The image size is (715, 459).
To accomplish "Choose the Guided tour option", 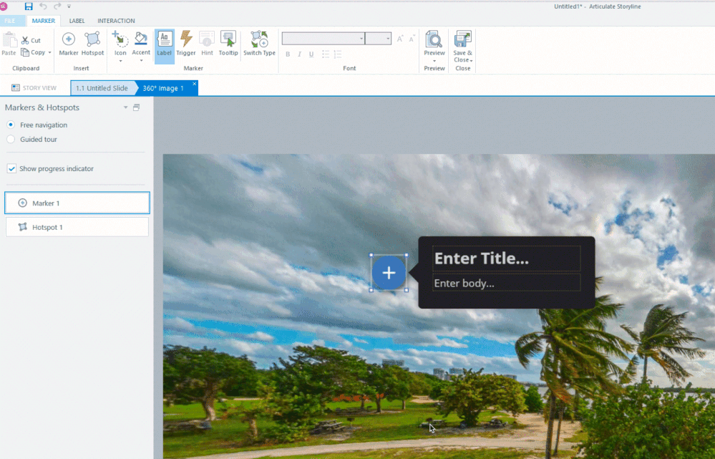I will pyautogui.click(x=11, y=139).
